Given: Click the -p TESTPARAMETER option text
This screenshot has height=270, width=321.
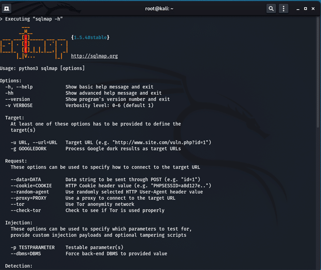Looking at the screenshot, I should point(32,247).
